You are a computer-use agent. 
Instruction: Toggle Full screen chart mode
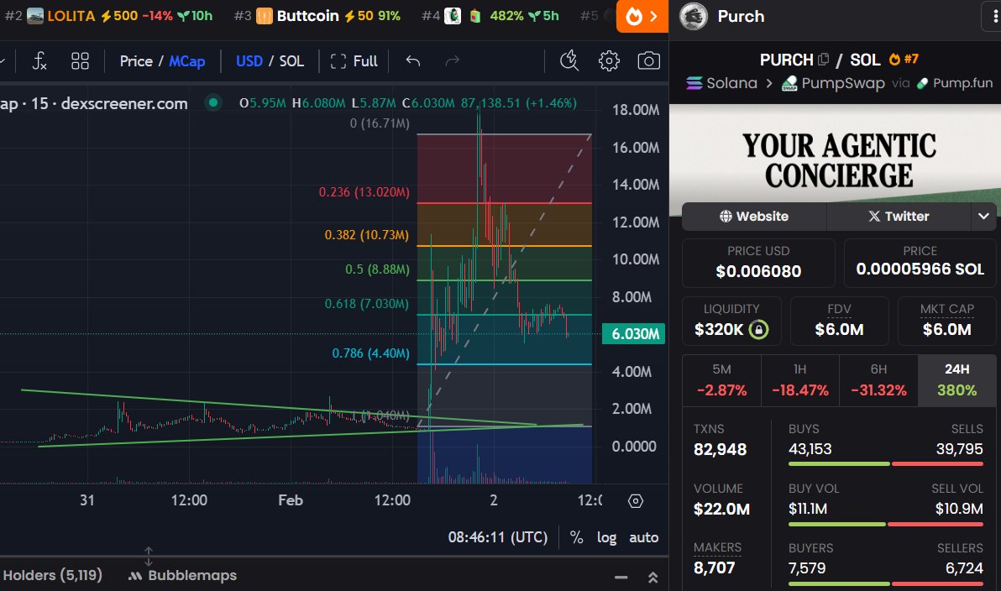[x=354, y=61]
